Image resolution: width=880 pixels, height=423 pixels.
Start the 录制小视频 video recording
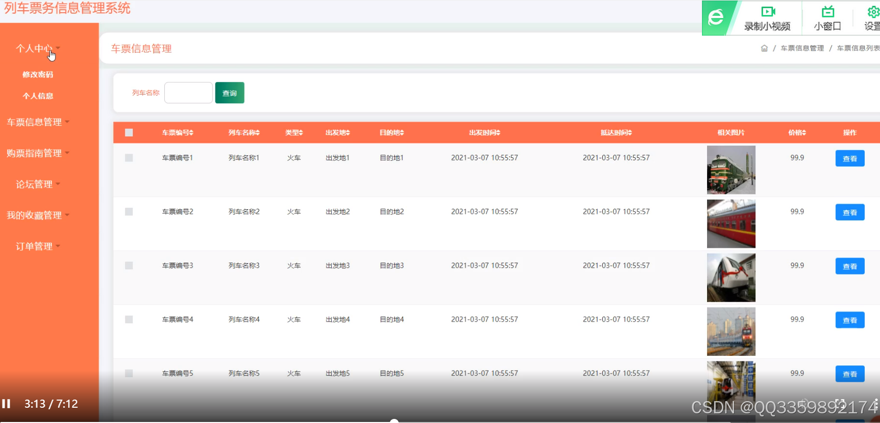pos(768,18)
